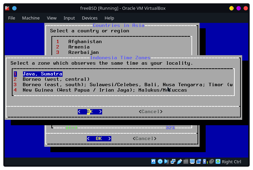Click the CPU virtualization status icon

[x=205, y=162]
